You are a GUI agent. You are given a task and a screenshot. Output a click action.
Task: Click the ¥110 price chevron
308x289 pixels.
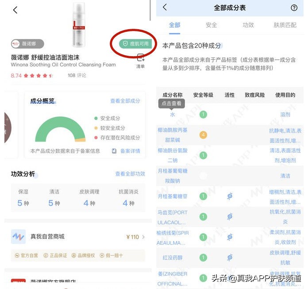(143, 237)
